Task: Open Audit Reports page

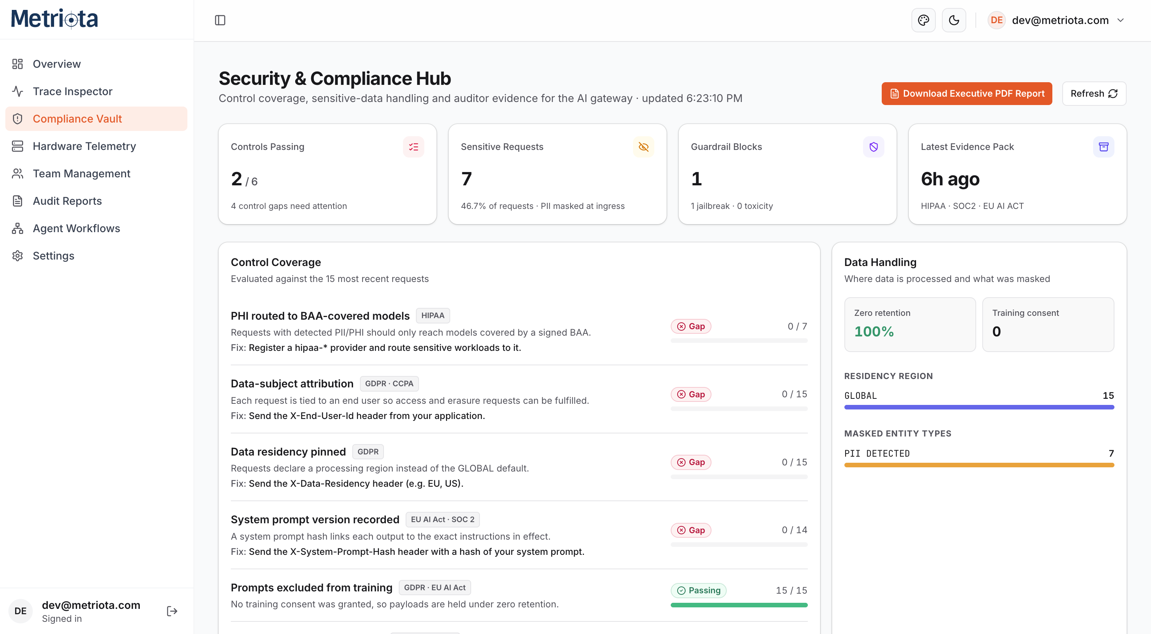Action: click(x=96, y=201)
